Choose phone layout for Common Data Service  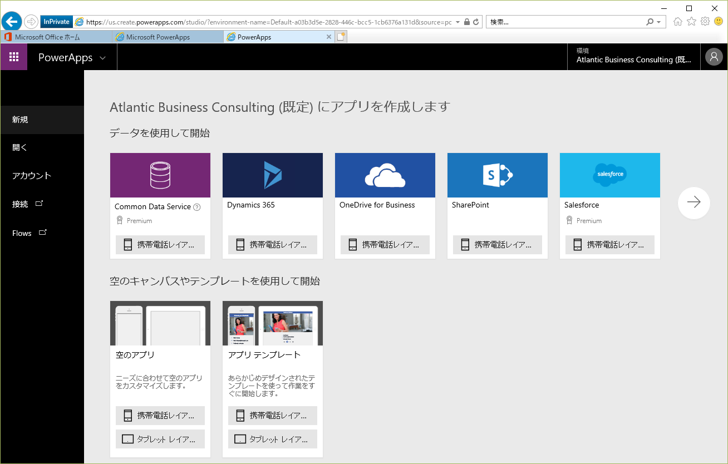pyautogui.click(x=160, y=245)
